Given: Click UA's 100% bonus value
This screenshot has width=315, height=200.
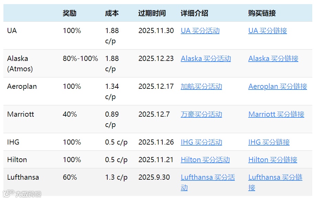Looking at the screenshot, I should [x=72, y=31].
